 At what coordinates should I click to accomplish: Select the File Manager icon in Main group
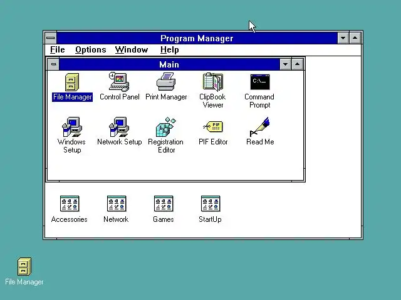(72, 82)
